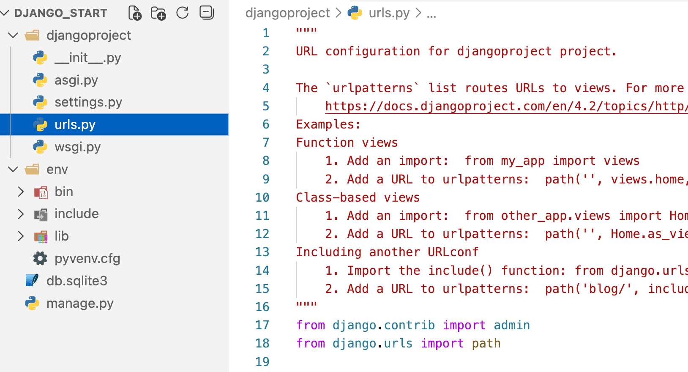Click 'Function views' on line 7

pyautogui.click(x=347, y=142)
